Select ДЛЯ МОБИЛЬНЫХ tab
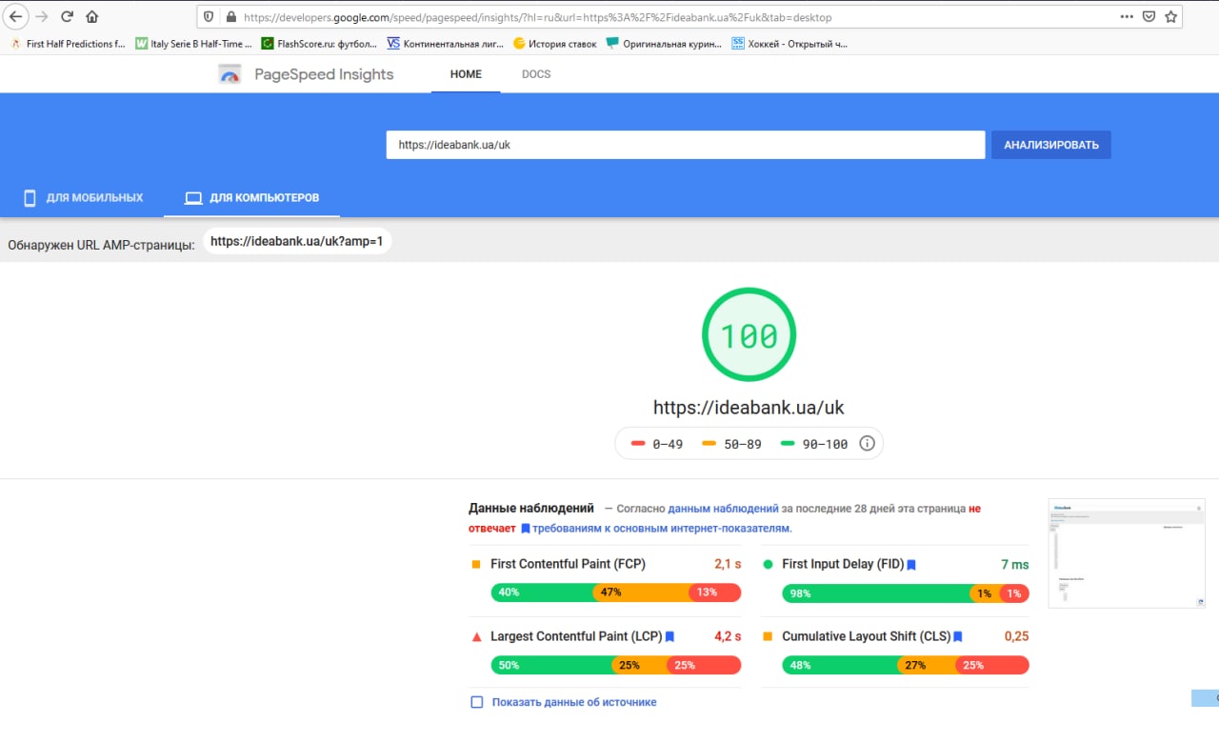The height and width of the screenshot is (743, 1219). click(83, 198)
